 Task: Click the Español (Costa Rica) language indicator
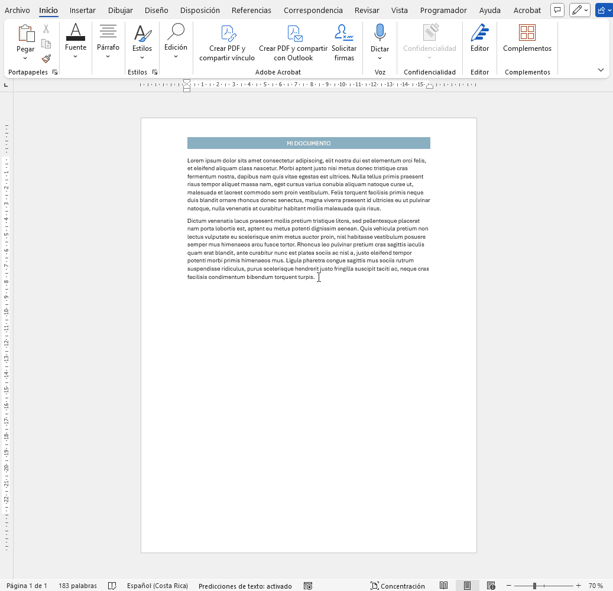(157, 586)
